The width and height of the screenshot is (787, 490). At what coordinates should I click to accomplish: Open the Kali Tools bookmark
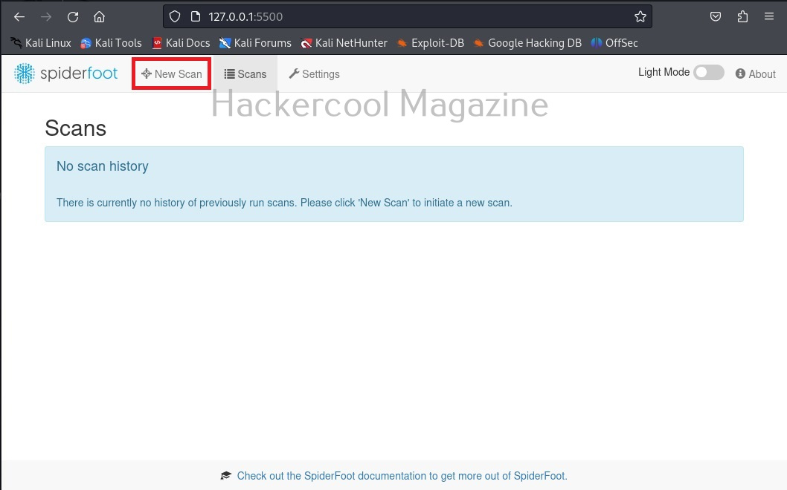(x=111, y=43)
